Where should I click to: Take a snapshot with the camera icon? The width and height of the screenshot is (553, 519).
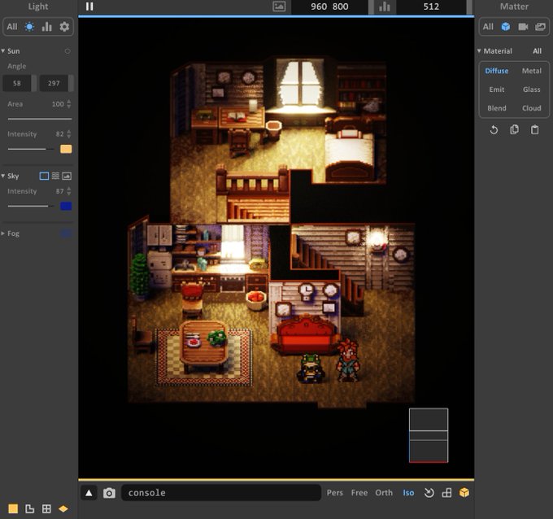click(x=109, y=493)
